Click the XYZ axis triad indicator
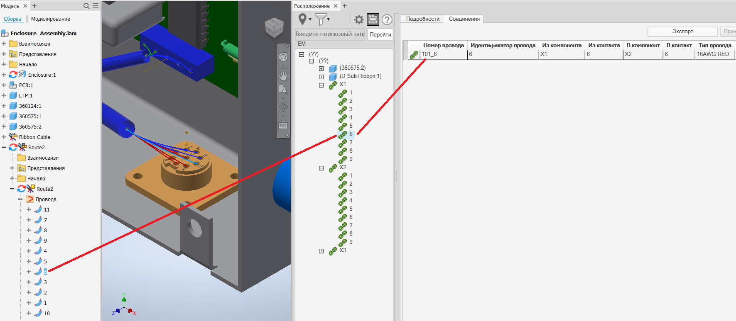Screen dimensions: 736x321 click(124, 305)
